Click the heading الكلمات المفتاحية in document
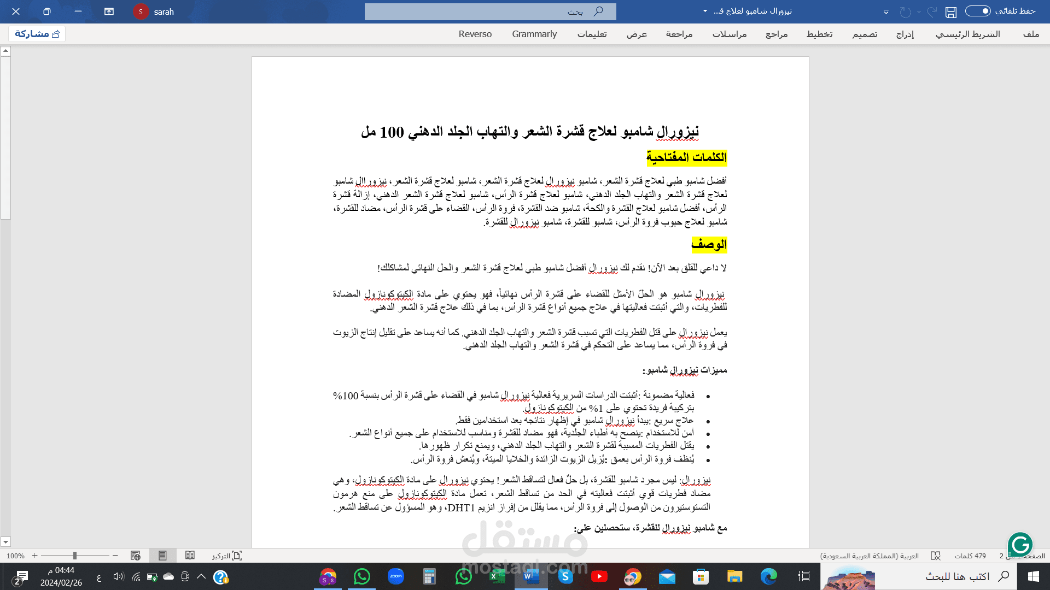The width and height of the screenshot is (1050, 590). click(686, 157)
